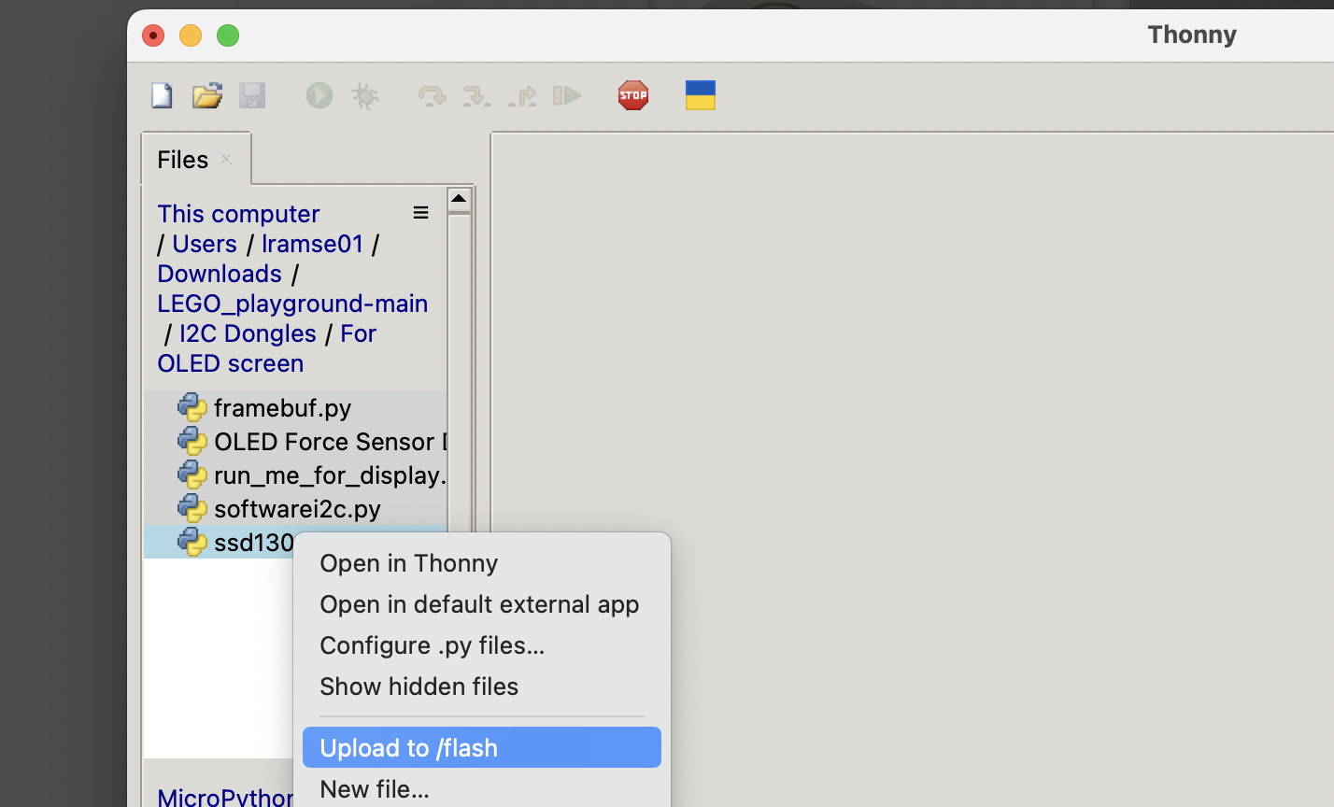Click the files list scroll-up arrow
The width and height of the screenshot is (1334, 807).
point(459,199)
